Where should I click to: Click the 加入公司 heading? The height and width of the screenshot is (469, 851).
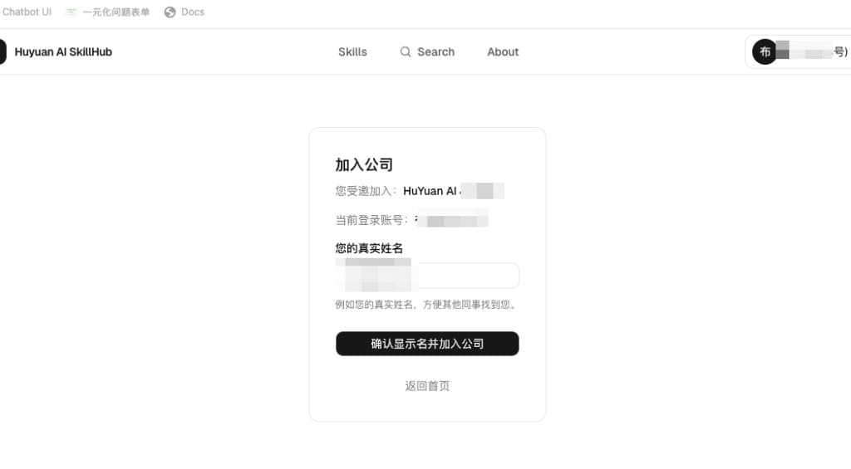click(364, 164)
